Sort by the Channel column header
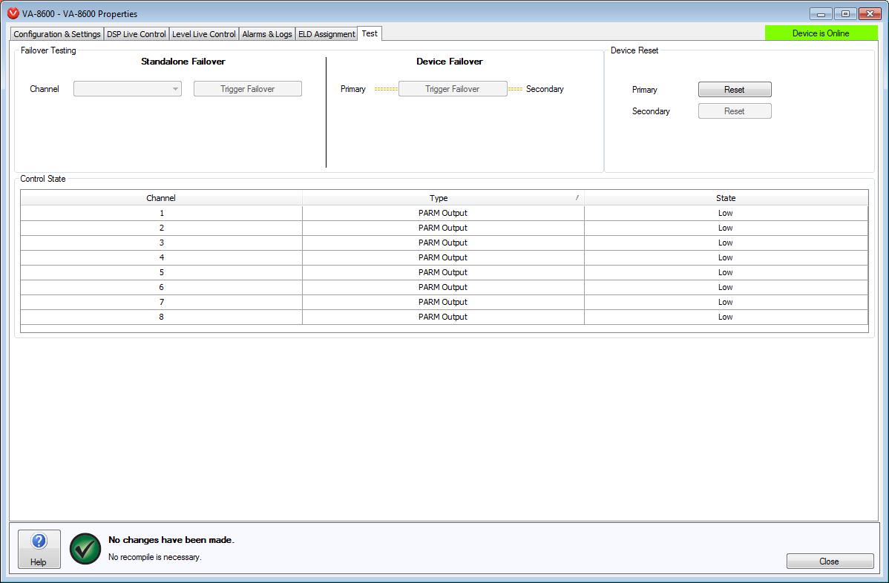The width and height of the screenshot is (889, 583). tap(161, 198)
